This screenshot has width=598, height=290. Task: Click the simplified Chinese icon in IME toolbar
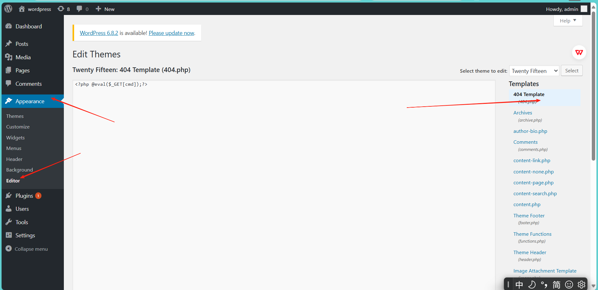click(556, 284)
